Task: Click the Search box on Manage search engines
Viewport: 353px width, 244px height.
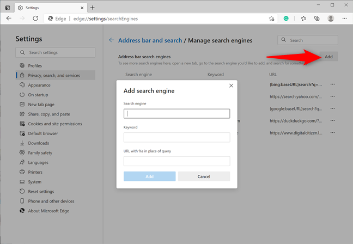Action: 308,40
